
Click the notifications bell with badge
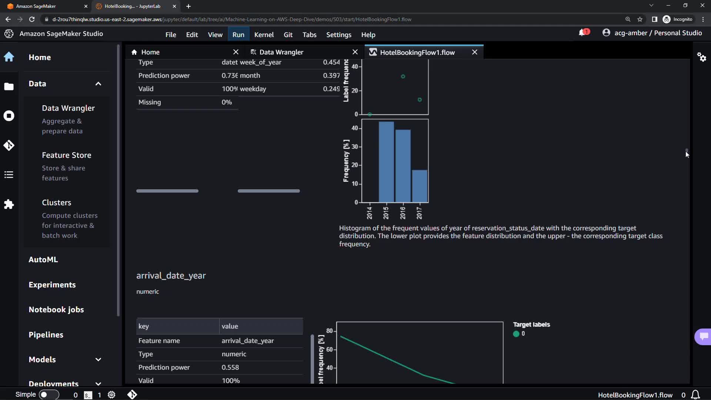pos(583,33)
